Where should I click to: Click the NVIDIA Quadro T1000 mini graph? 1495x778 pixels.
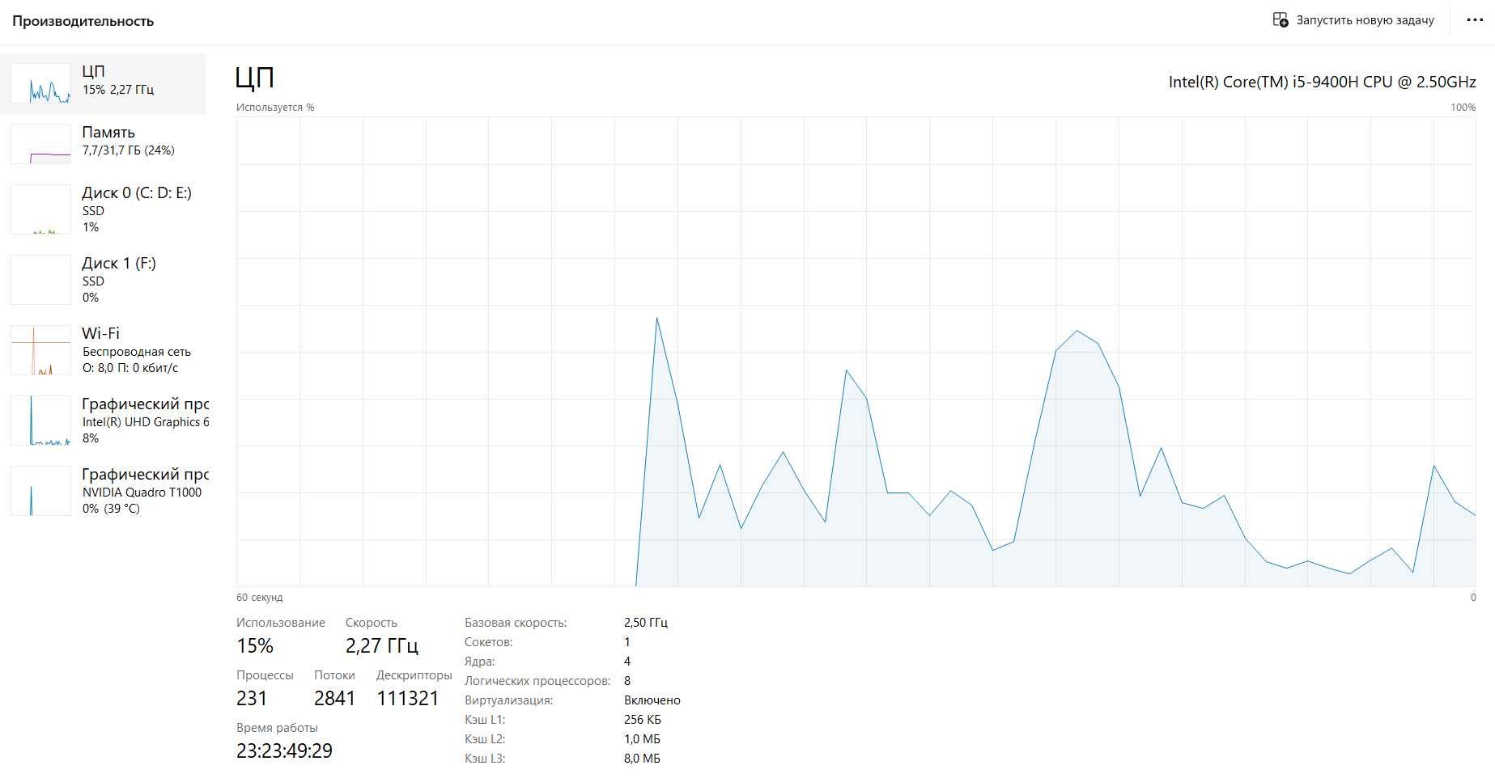click(40, 491)
